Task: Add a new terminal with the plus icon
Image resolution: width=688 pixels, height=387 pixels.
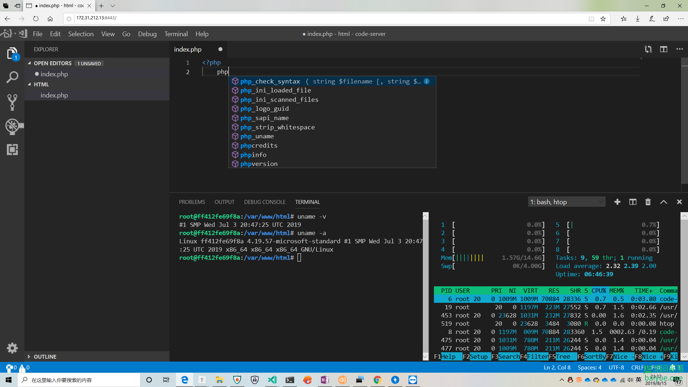Action: pos(617,202)
